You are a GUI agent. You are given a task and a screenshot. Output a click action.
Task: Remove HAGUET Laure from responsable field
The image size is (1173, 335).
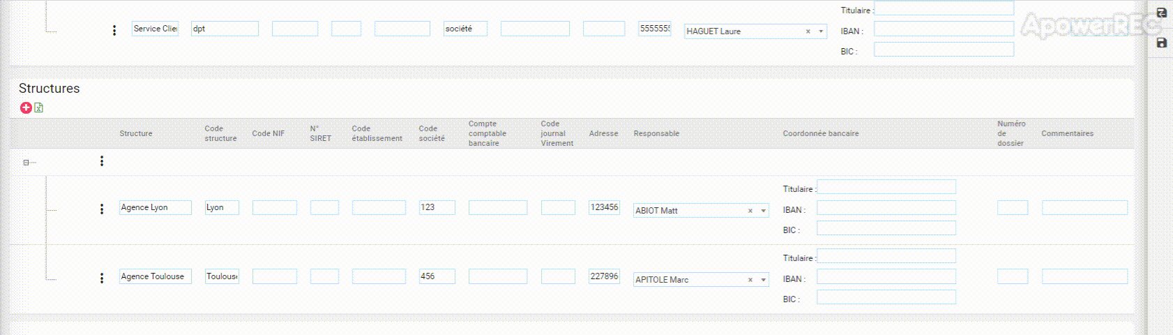pos(808,31)
